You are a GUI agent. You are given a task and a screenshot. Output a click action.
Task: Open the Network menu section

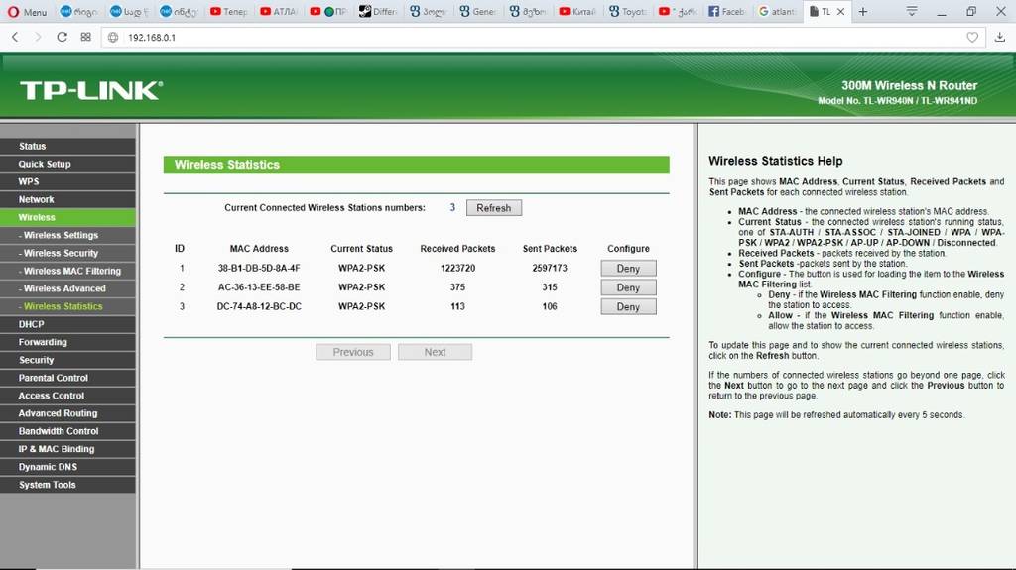point(68,199)
